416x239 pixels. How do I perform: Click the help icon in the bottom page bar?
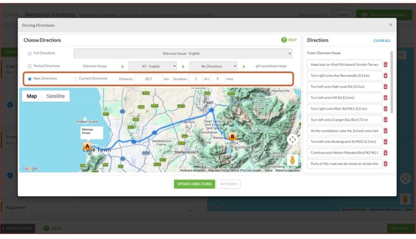point(47,228)
